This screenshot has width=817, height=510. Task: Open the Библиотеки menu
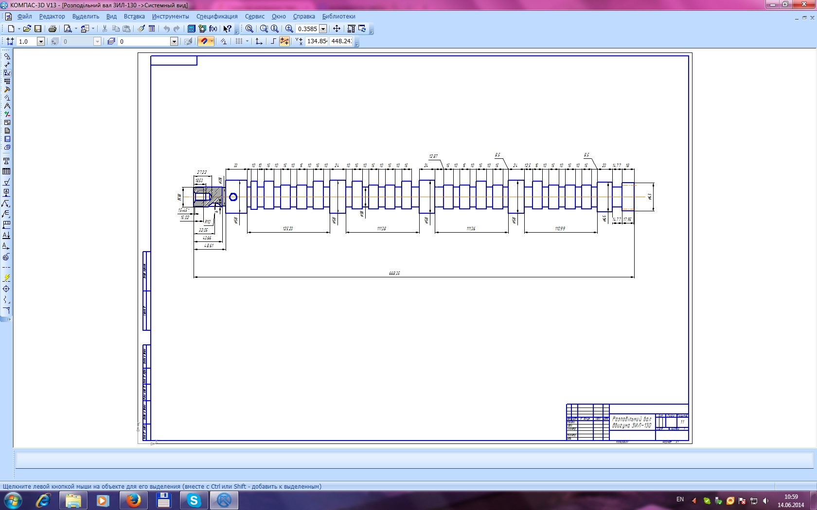(338, 17)
